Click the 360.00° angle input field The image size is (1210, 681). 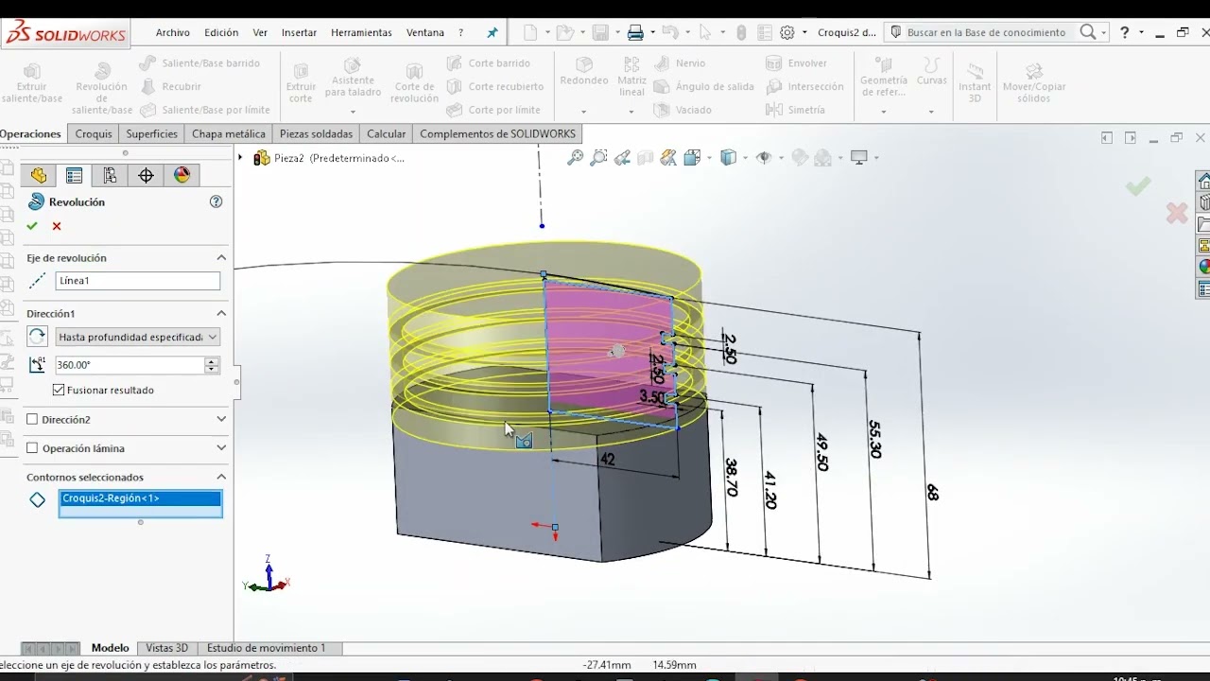click(x=130, y=365)
